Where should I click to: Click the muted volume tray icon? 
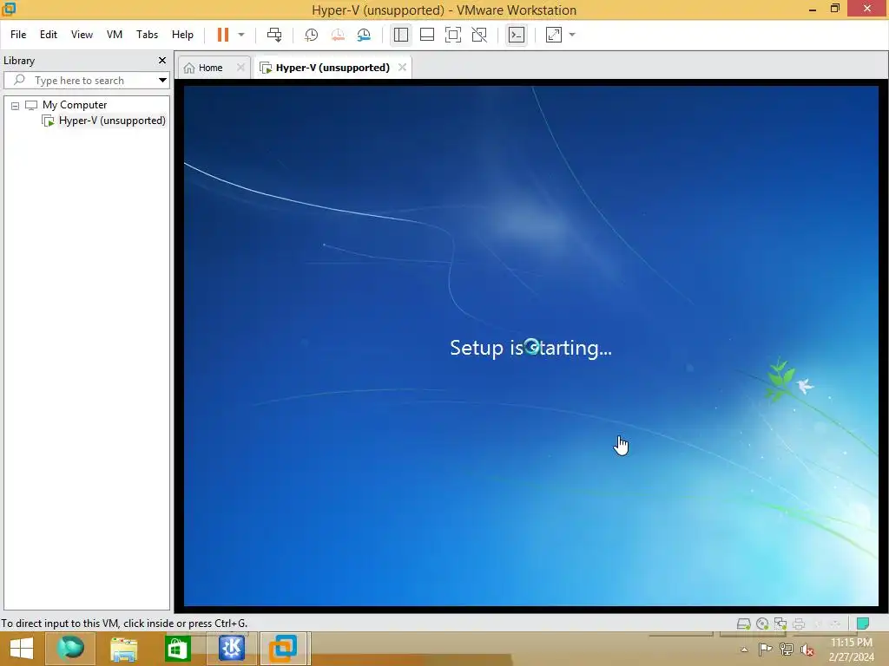807,650
